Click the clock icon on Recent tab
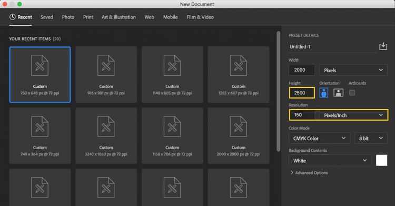Image resolution: width=395 pixels, height=206 pixels. point(12,17)
